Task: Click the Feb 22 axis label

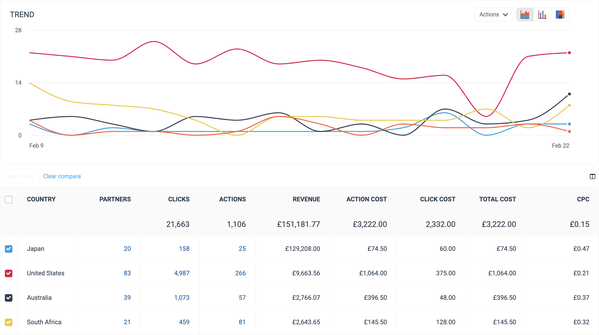Action: (x=560, y=145)
